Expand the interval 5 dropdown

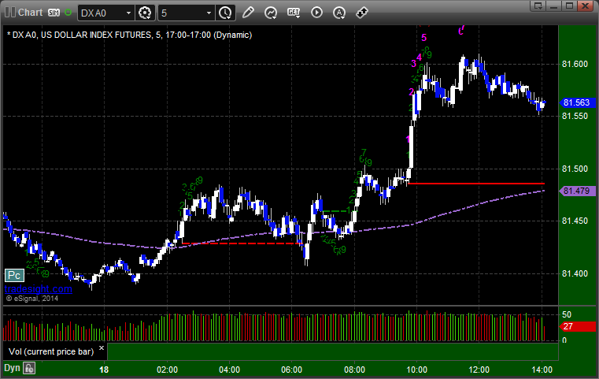[209, 13]
